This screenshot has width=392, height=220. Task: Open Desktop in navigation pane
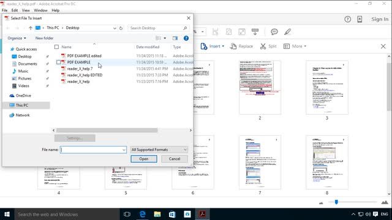point(24,56)
